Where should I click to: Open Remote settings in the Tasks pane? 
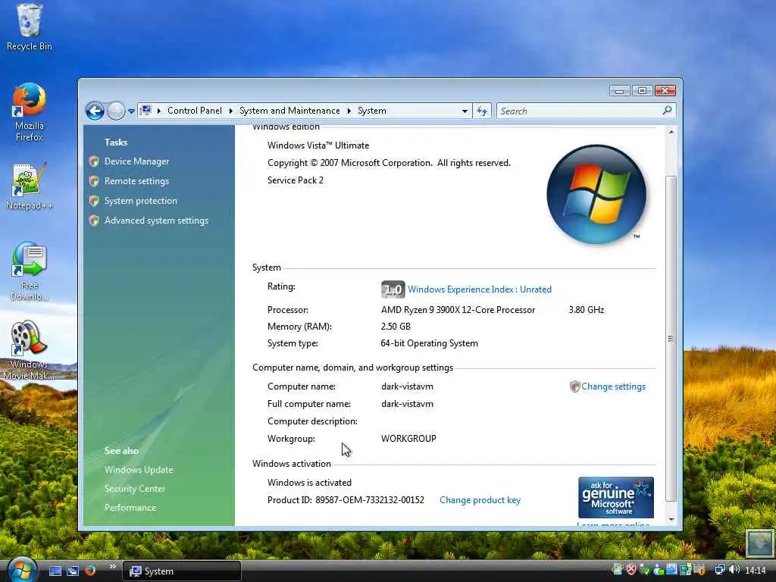pyautogui.click(x=136, y=181)
